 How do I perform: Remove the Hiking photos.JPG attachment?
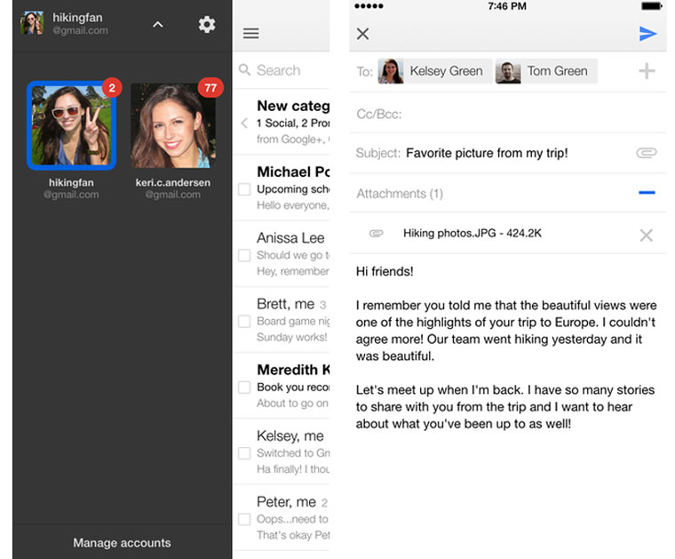(x=647, y=236)
